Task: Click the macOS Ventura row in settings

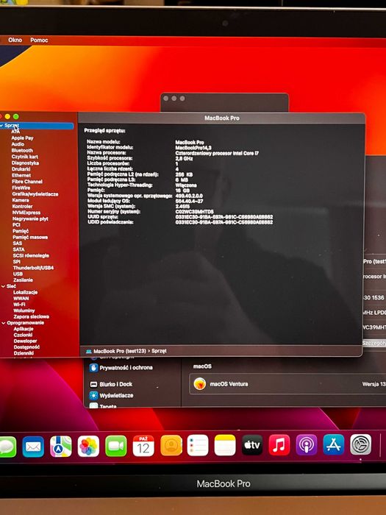Action: click(x=287, y=383)
